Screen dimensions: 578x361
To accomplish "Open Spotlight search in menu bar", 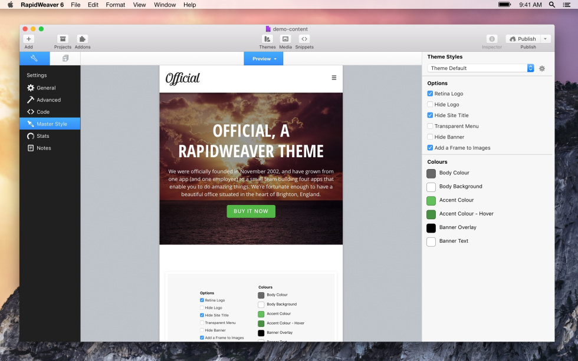I will pyautogui.click(x=552, y=5).
